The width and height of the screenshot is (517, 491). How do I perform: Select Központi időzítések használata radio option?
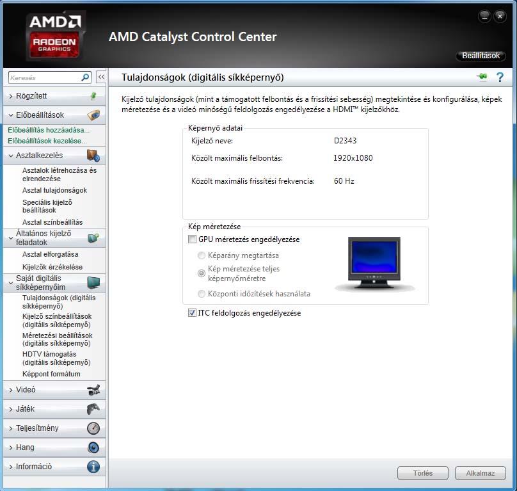[x=201, y=294]
